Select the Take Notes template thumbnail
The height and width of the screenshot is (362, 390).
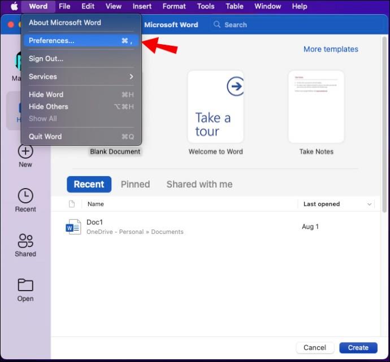tap(316, 107)
